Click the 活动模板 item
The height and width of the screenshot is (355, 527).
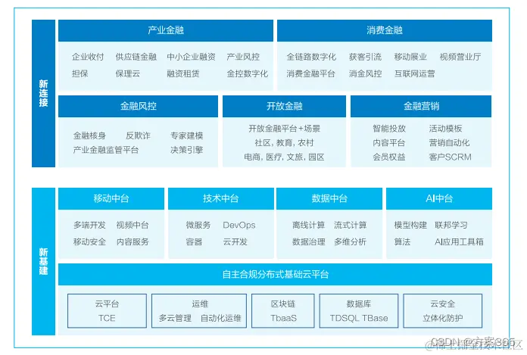(445, 128)
